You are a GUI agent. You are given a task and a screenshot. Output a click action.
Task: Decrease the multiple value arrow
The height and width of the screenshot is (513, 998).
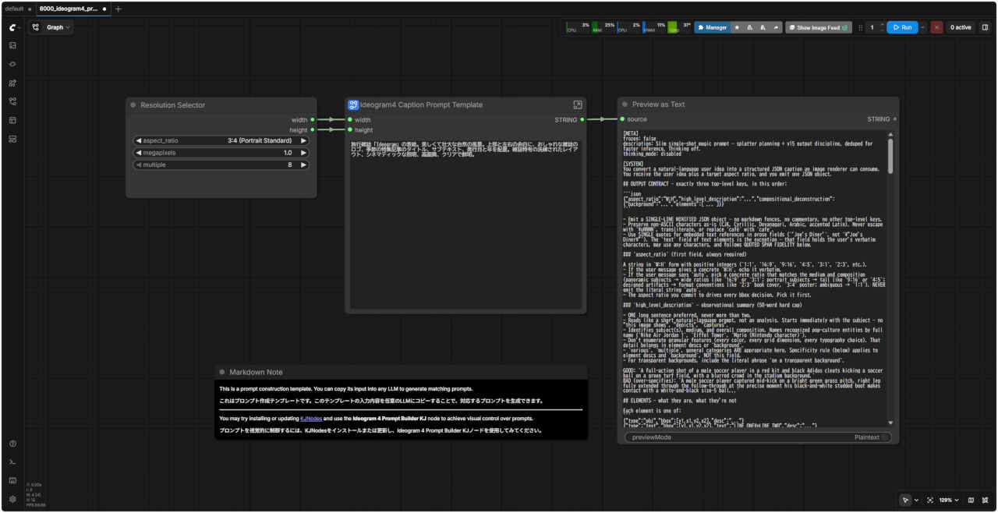139,165
